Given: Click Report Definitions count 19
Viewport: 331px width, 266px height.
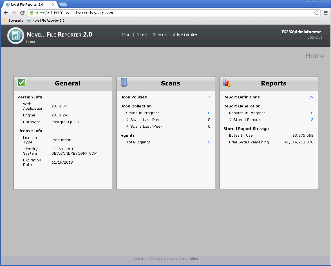Looking at the screenshot, I should (311, 97).
